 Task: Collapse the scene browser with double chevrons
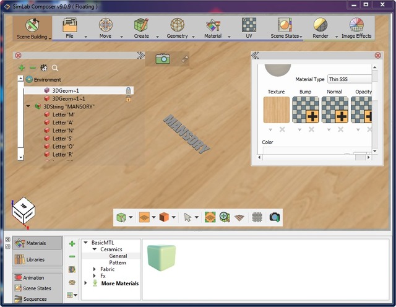tap(140, 55)
